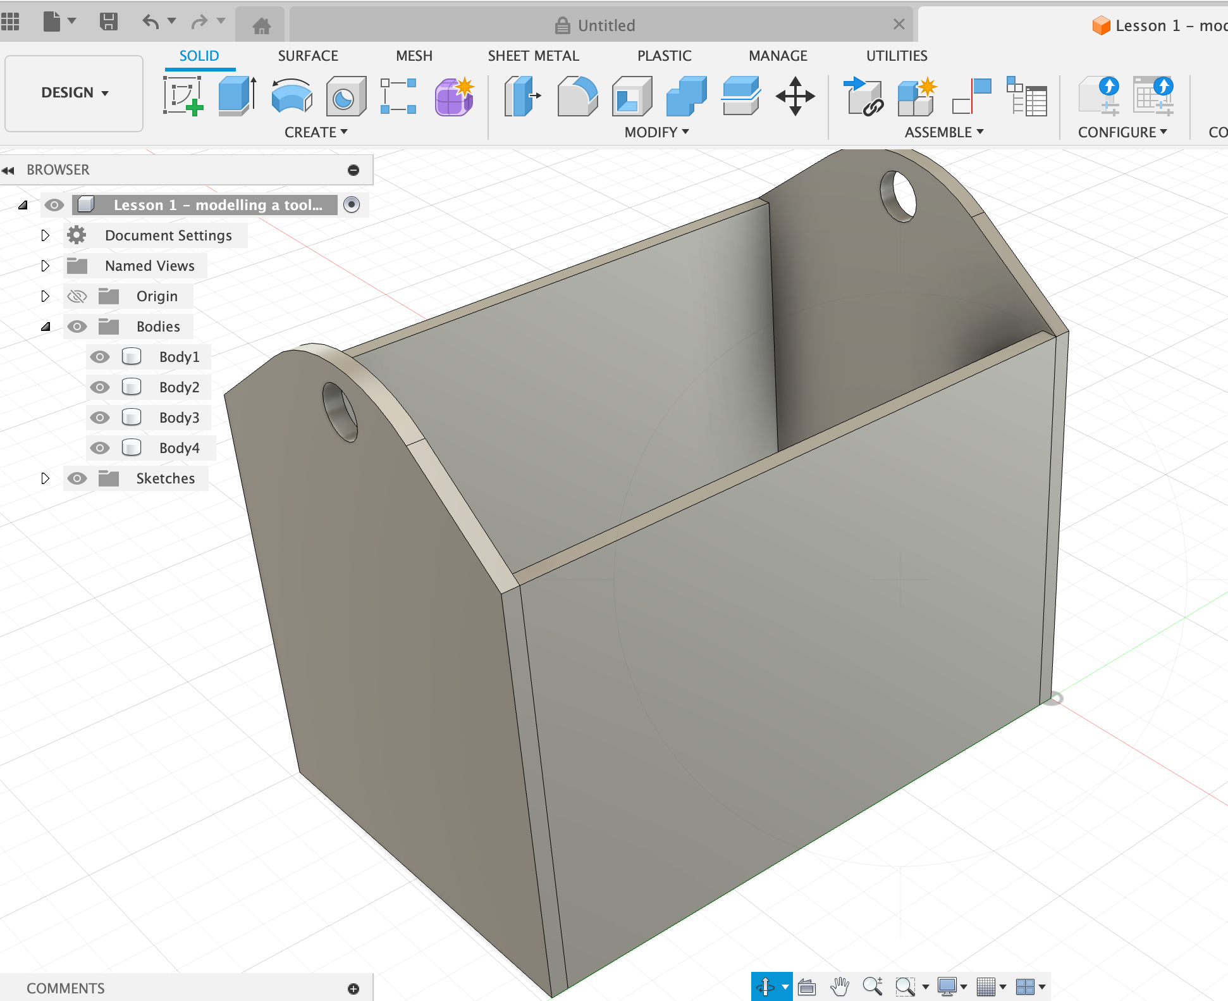Select the Revolve tool

(x=292, y=96)
